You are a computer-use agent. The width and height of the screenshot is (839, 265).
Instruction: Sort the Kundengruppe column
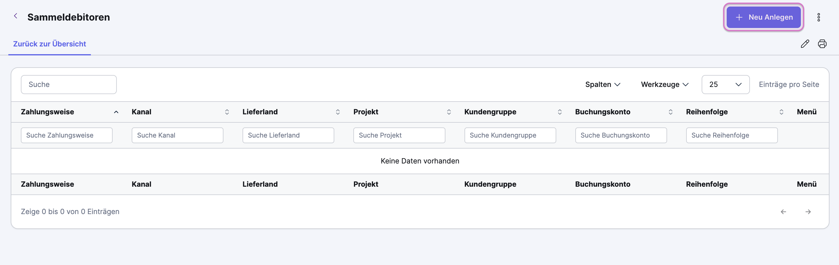click(x=560, y=112)
